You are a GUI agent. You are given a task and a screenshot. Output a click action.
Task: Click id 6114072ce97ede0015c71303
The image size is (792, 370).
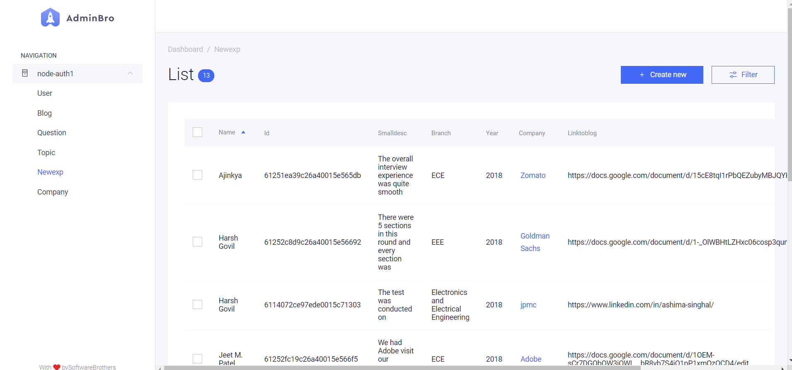(312, 305)
